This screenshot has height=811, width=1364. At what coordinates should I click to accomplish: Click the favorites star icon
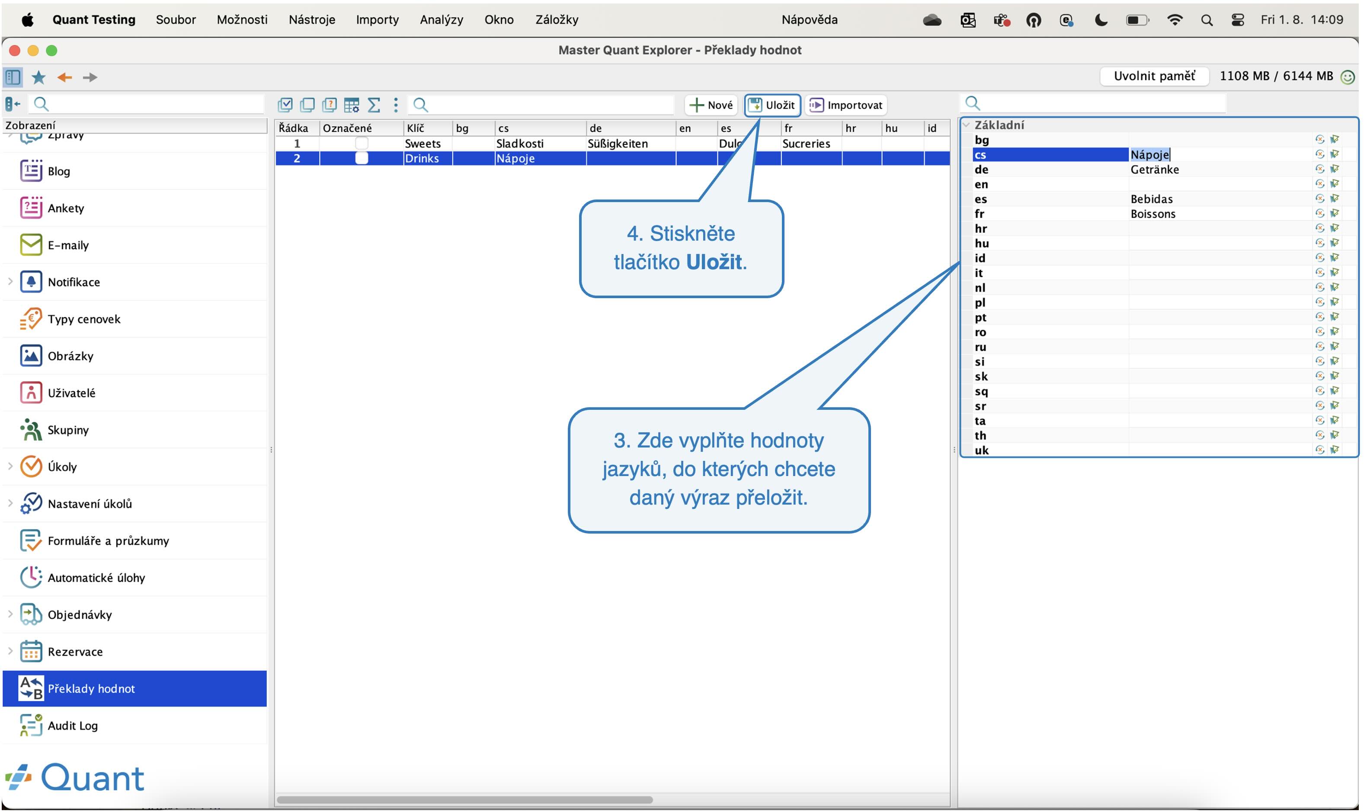pyautogui.click(x=38, y=77)
